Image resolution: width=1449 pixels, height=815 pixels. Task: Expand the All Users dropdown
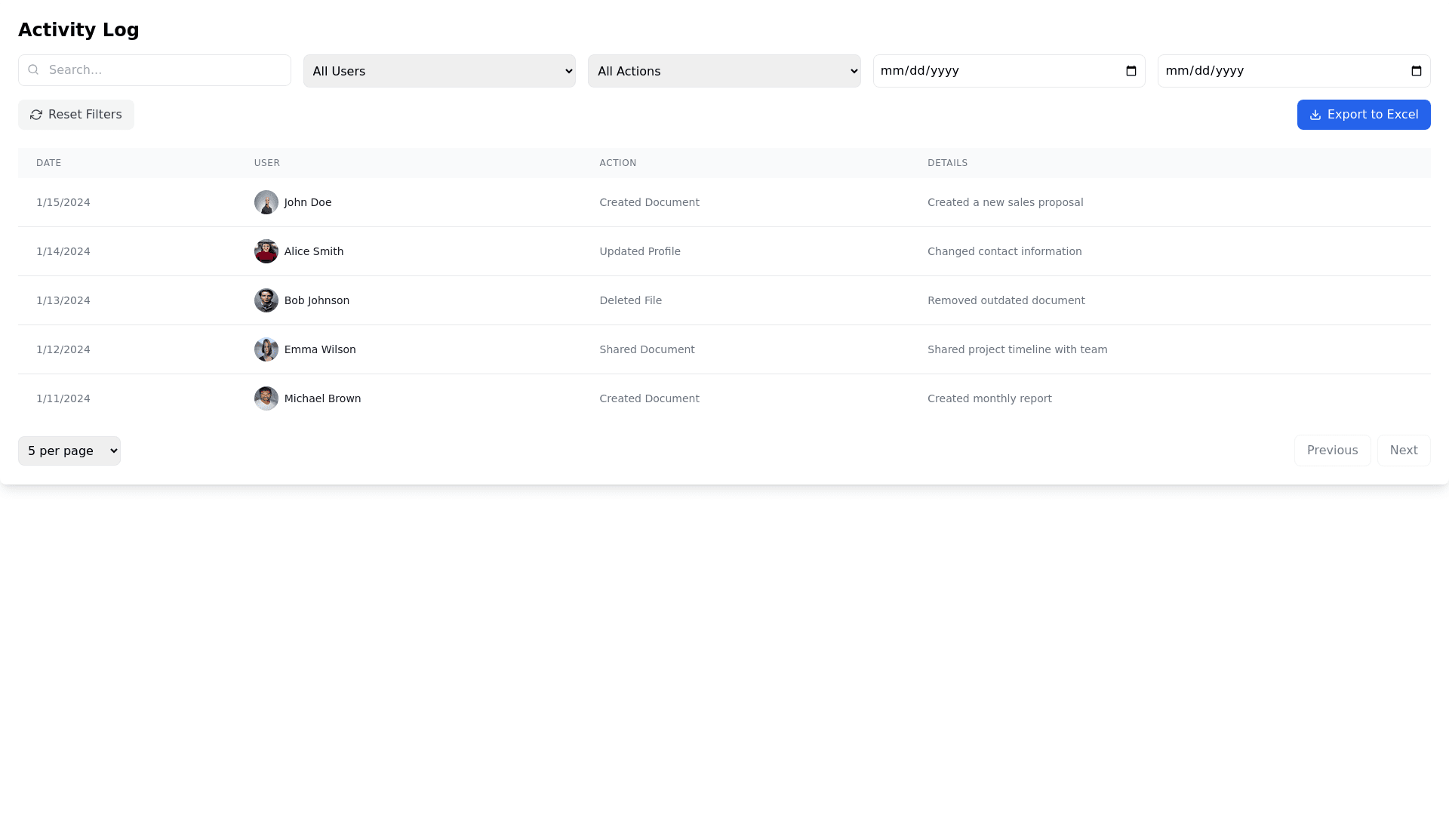pos(439,71)
